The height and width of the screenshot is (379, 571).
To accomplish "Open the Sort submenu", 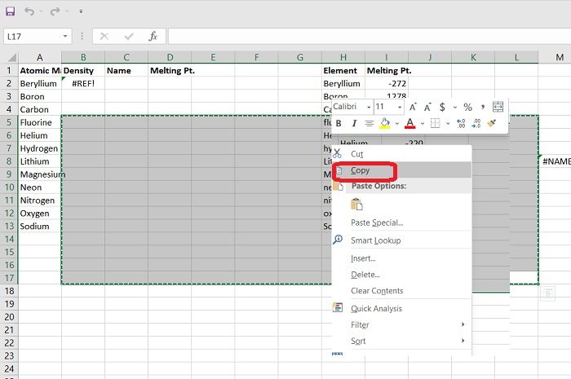I will pyautogui.click(x=359, y=342).
